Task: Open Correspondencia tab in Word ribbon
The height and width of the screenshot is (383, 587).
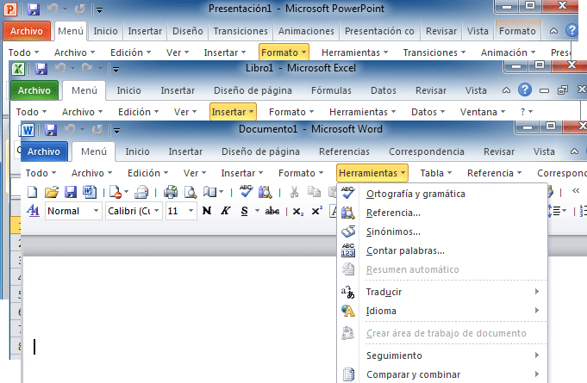Action: 427,151
